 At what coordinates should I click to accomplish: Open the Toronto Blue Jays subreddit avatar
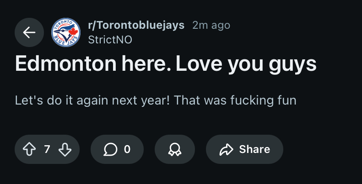click(66, 32)
